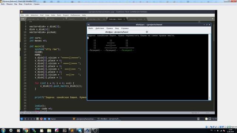Image resolution: width=237 pixels, height=133 pixels.
Task: Open VirtualBox Вид menu
Action: tap(16, 4)
